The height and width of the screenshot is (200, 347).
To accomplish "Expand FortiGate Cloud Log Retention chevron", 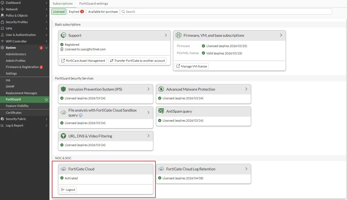I will [x=246, y=169].
